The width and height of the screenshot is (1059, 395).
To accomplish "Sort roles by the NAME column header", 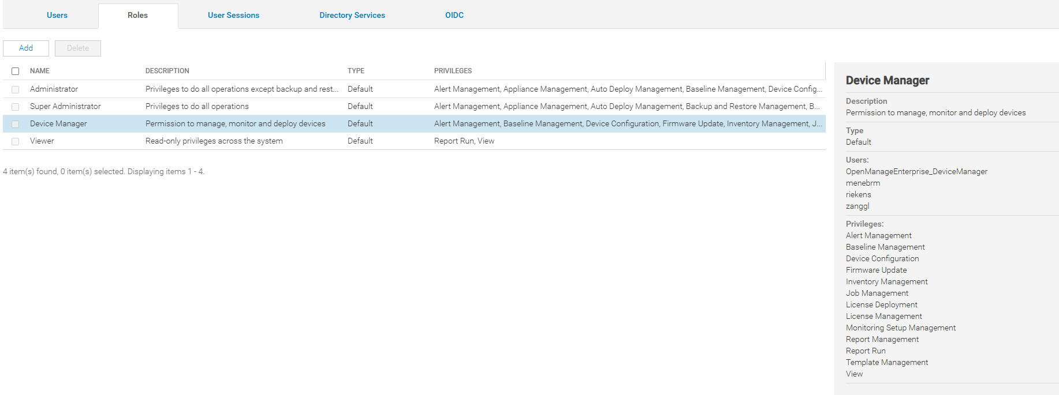I will click(x=40, y=71).
